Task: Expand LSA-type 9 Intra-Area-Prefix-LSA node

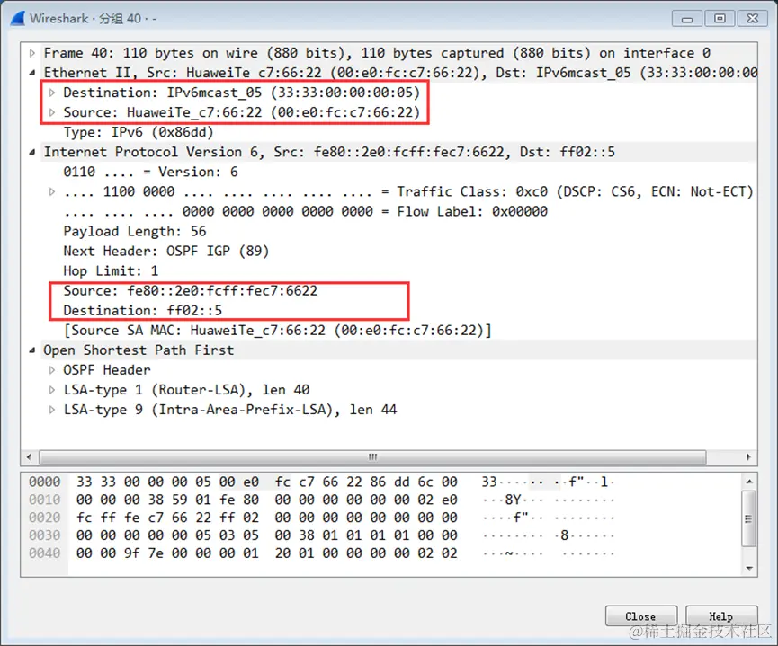Action: pyautogui.click(x=52, y=410)
